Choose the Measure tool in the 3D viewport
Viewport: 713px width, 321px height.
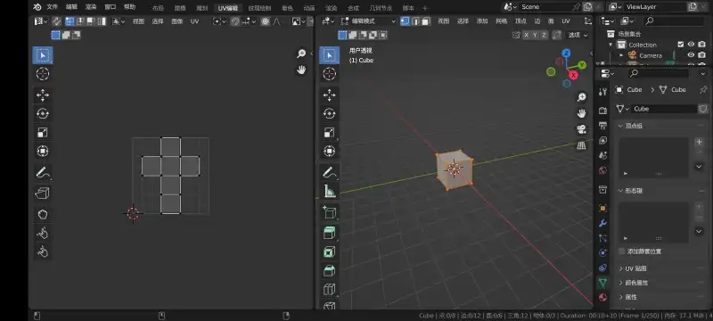point(329,192)
